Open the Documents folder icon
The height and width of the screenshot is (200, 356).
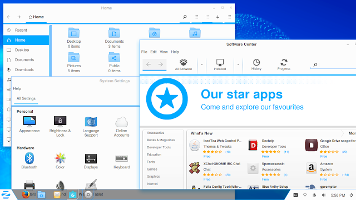point(114,33)
